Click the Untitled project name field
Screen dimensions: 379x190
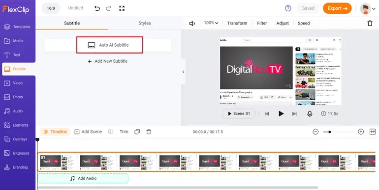click(75, 8)
